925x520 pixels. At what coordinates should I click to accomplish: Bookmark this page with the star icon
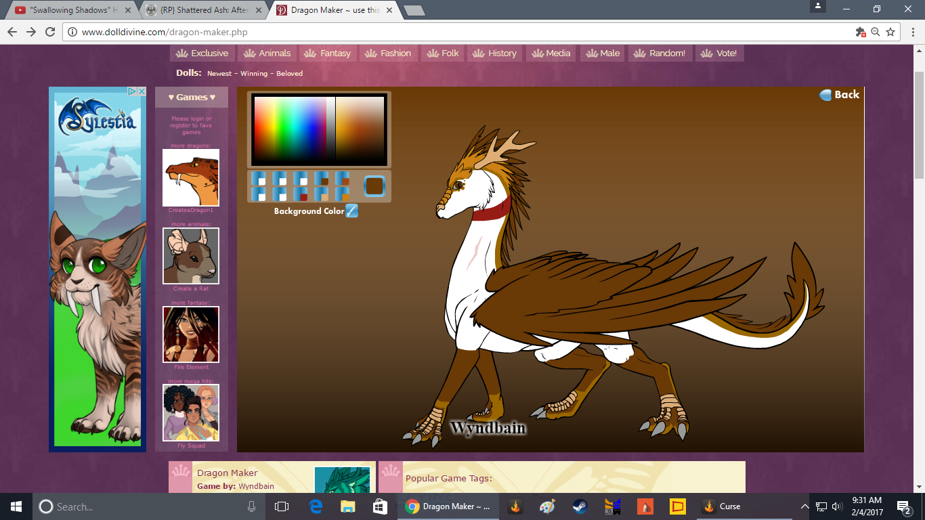[x=890, y=32]
